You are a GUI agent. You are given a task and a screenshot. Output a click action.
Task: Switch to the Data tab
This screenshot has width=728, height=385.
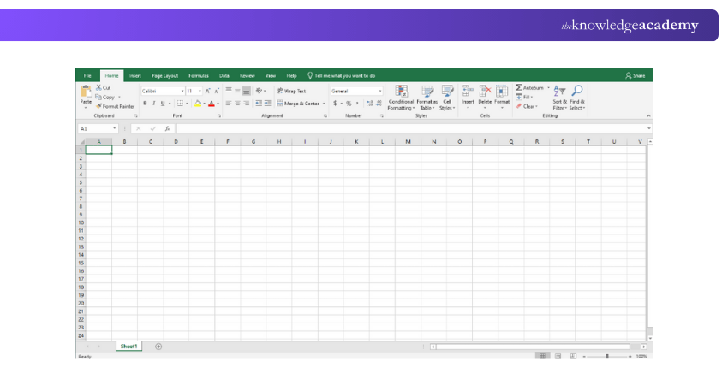[x=224, y=75]
